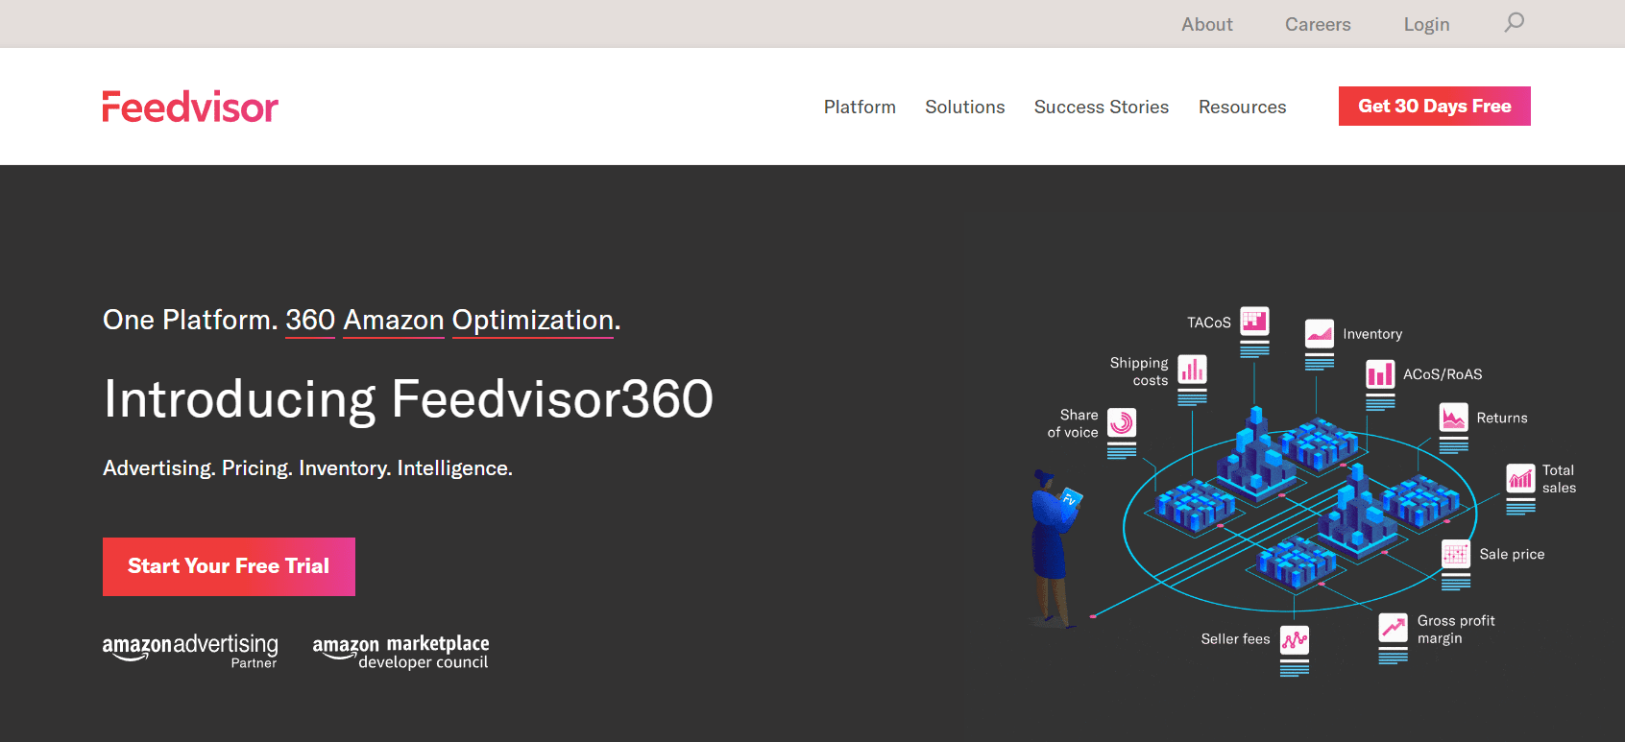The height and width of the screenshot is (742, 1625).
Task: Click the Returns area chart icon
Action: coord(1454,418)
